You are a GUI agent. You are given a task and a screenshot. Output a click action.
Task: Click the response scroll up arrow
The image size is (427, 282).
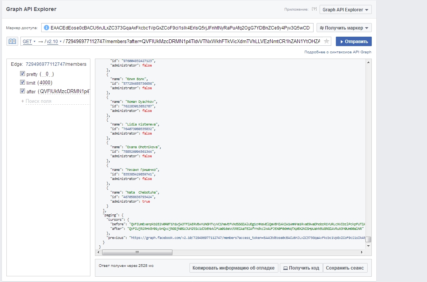point(368,62)
